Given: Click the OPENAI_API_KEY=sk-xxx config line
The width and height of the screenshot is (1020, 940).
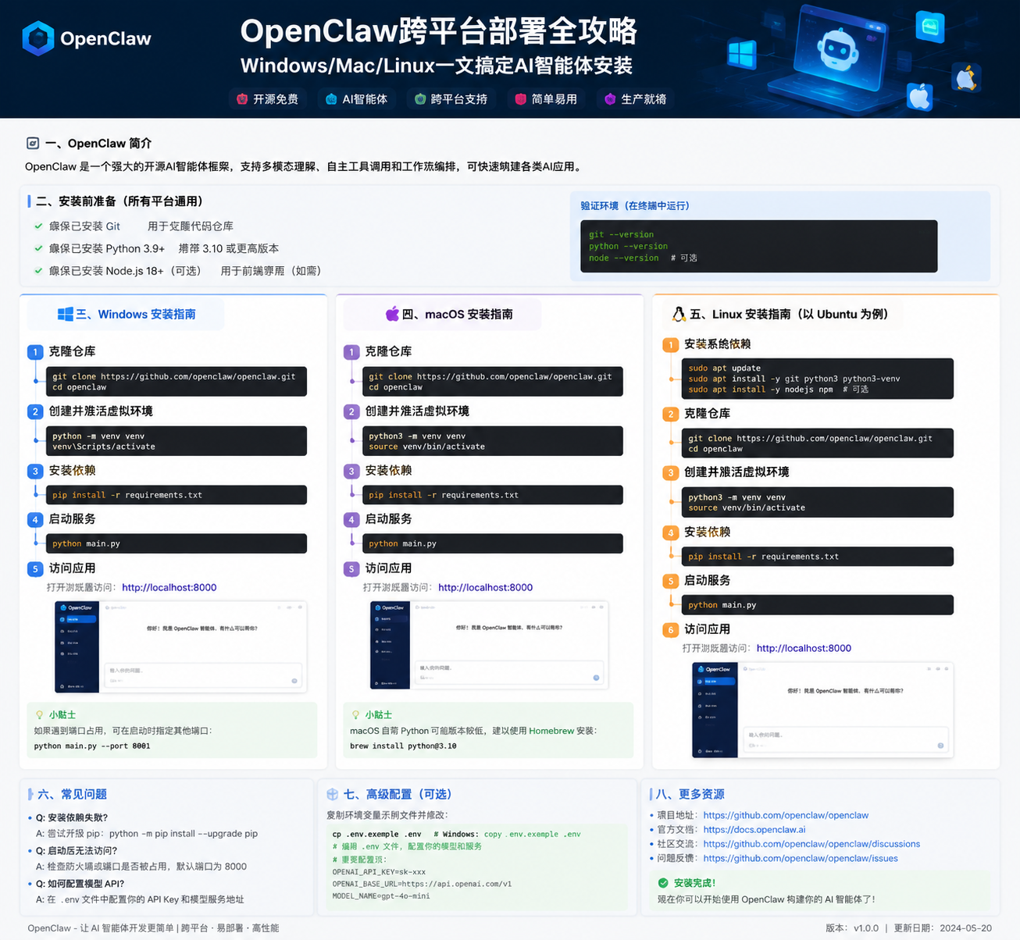Looking at the screenshot, I should pyautogui.click(x=380, y=872).
